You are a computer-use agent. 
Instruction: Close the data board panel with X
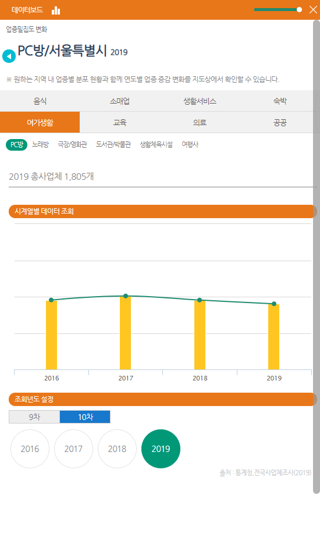click(x=313, y=10)
